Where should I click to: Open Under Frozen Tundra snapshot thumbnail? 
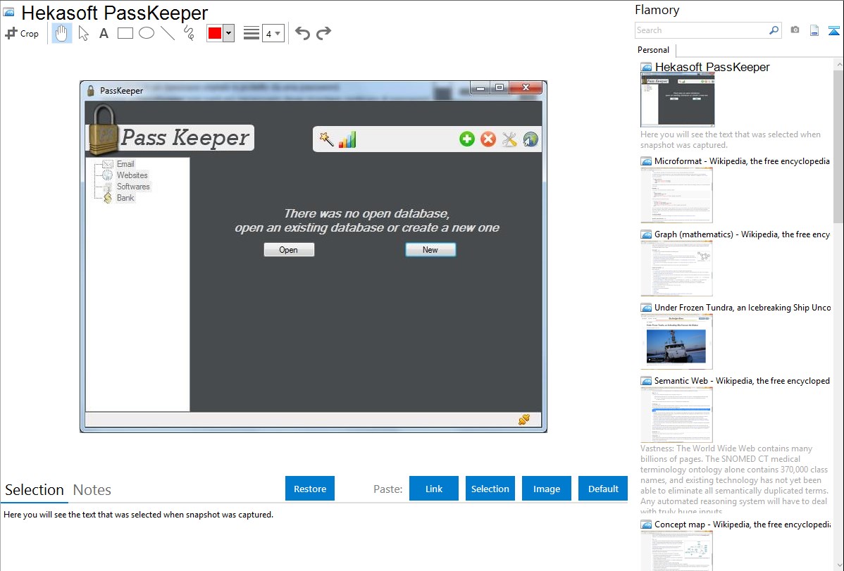[676, 341]
